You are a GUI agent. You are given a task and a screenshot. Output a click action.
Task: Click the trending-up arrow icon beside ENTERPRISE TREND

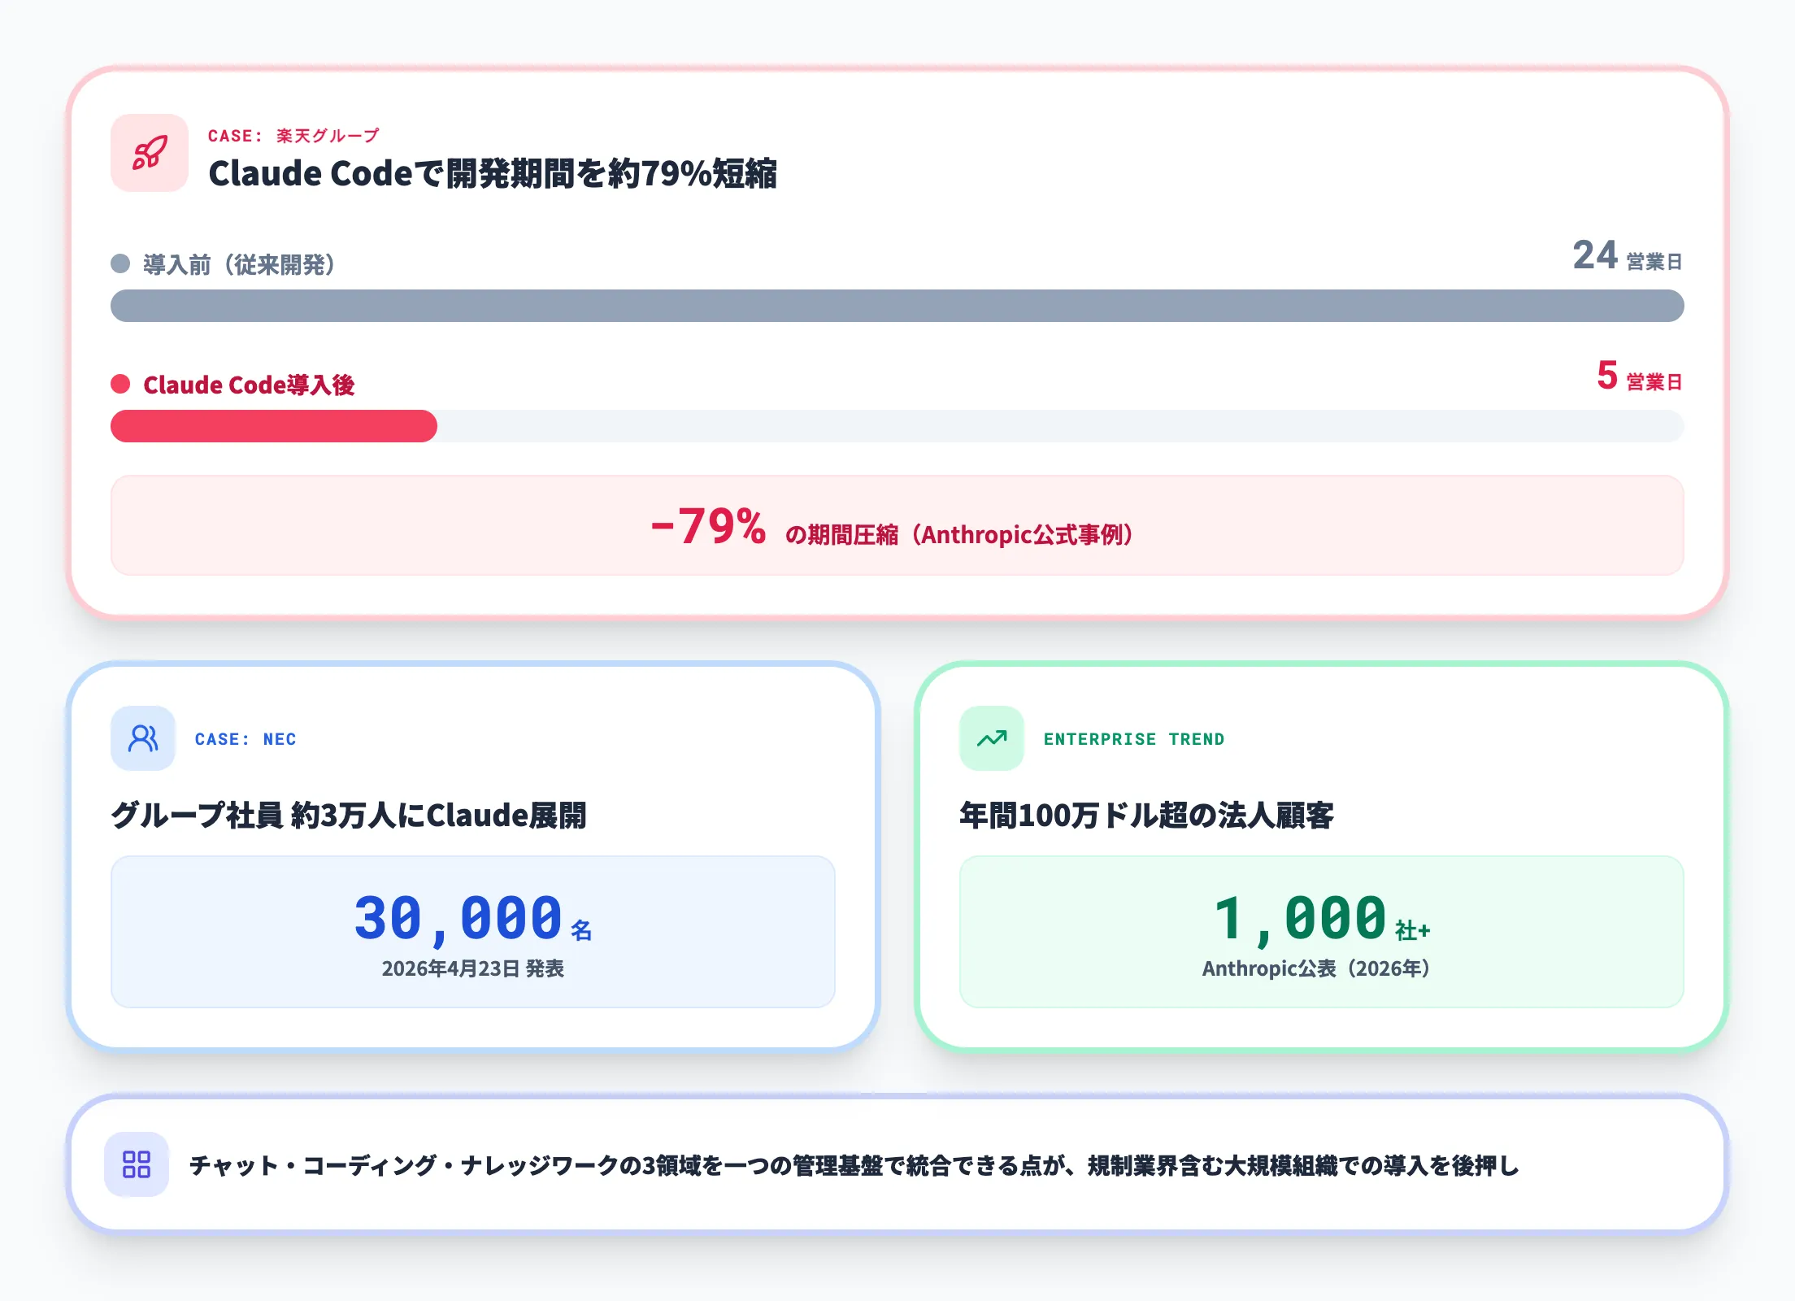pyautogui.click(x=992, y=738)
